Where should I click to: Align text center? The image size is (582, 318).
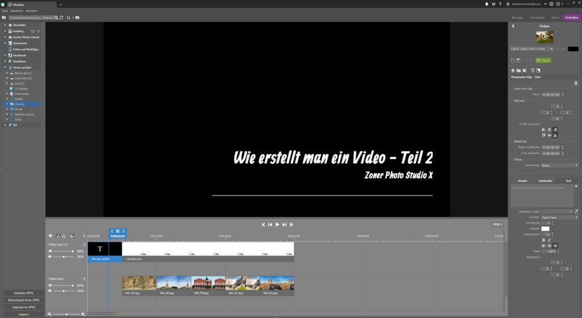[550, 246]
